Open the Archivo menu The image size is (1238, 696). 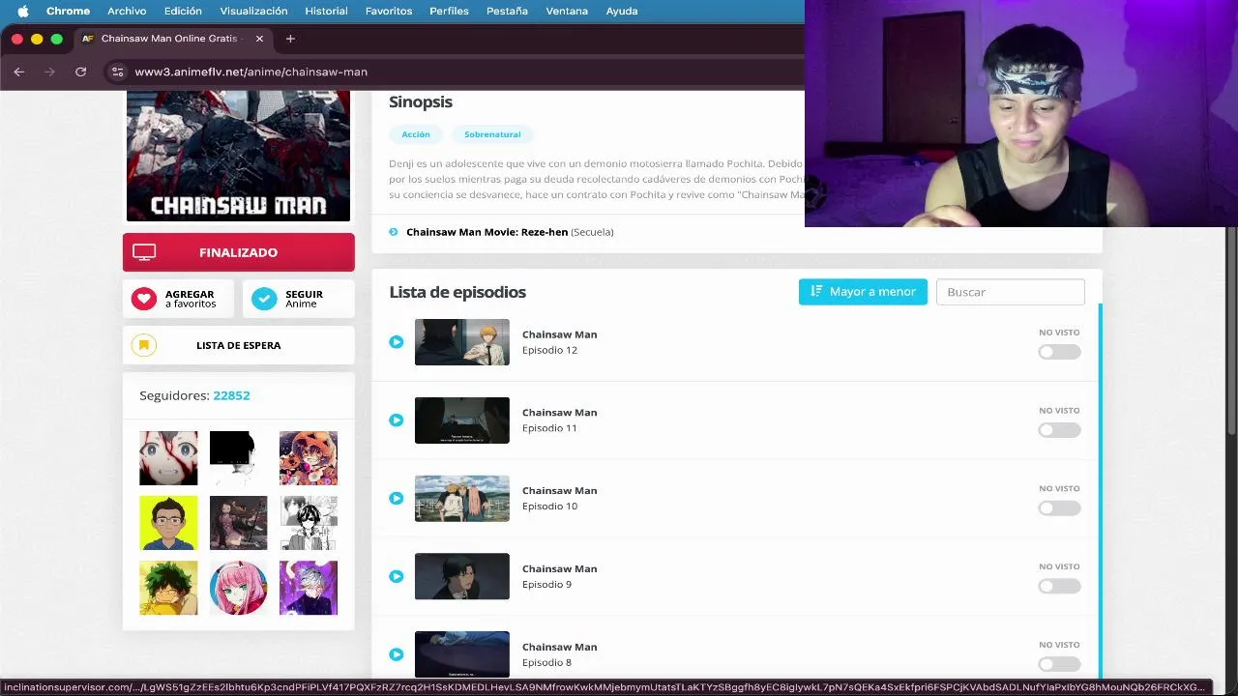[x=127, y=11]
